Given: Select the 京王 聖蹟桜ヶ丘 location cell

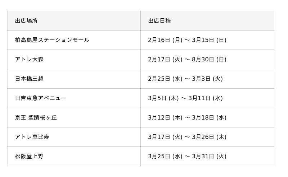Looking at the screenshot, I should pyautogui.click(x=36, y=118).
